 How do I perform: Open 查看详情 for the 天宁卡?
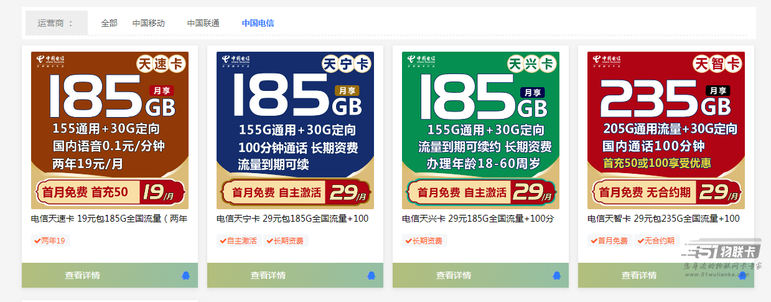(x=268, y=275)
